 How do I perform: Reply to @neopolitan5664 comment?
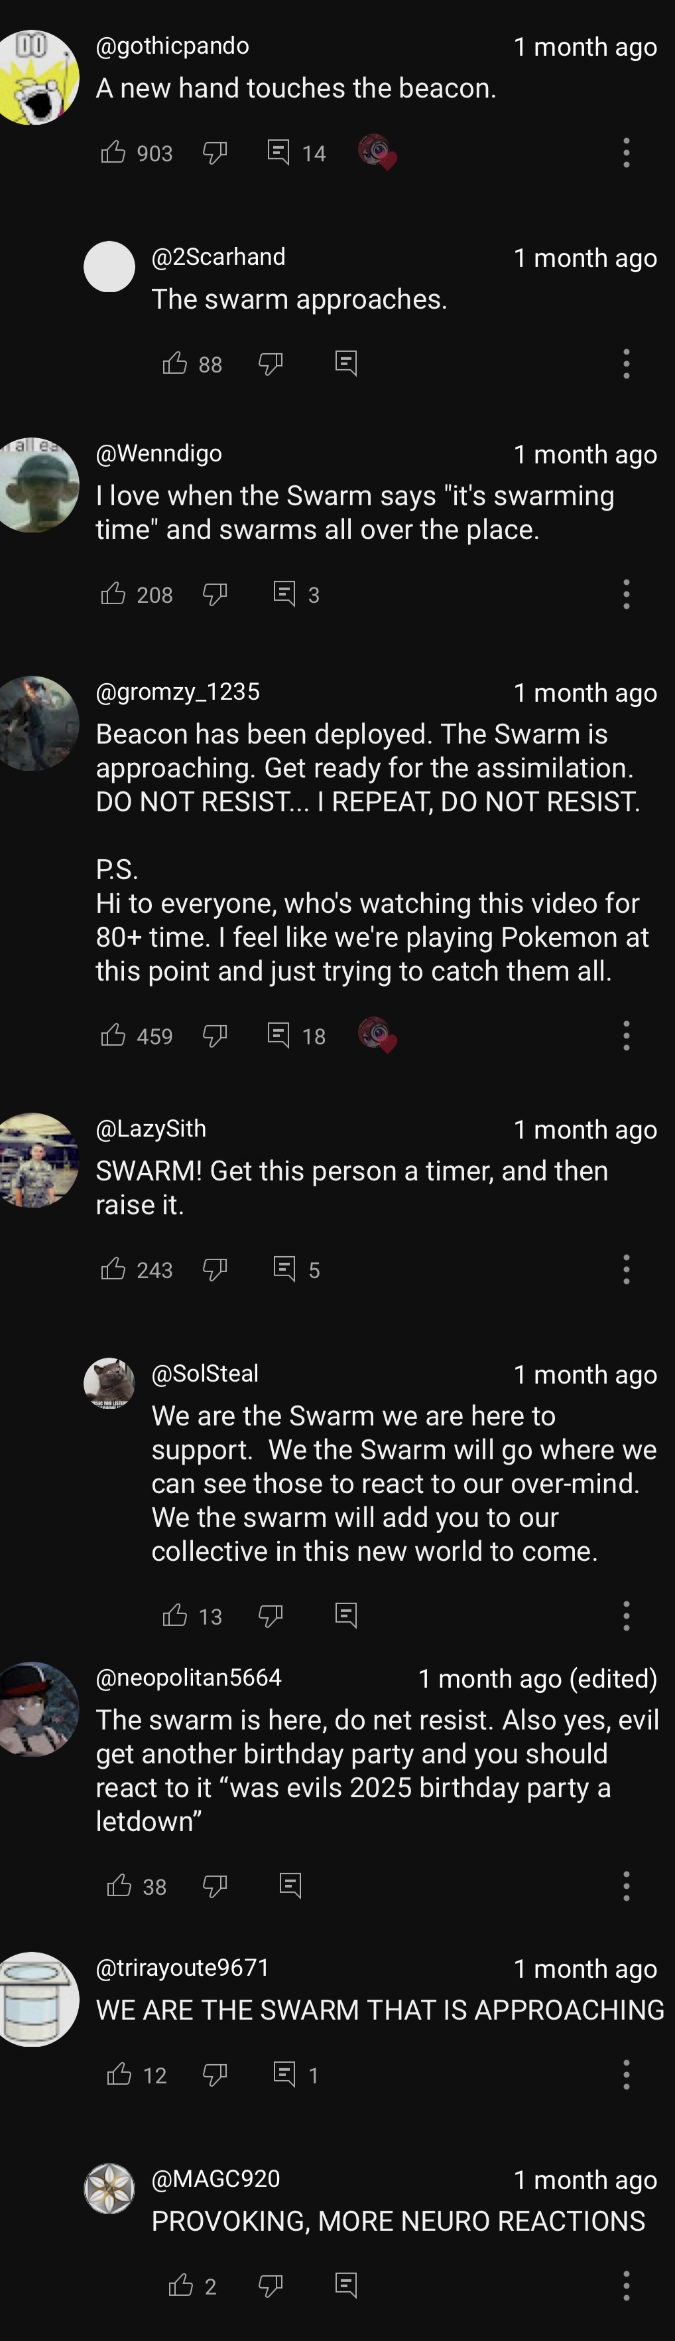pos(290,1886)
